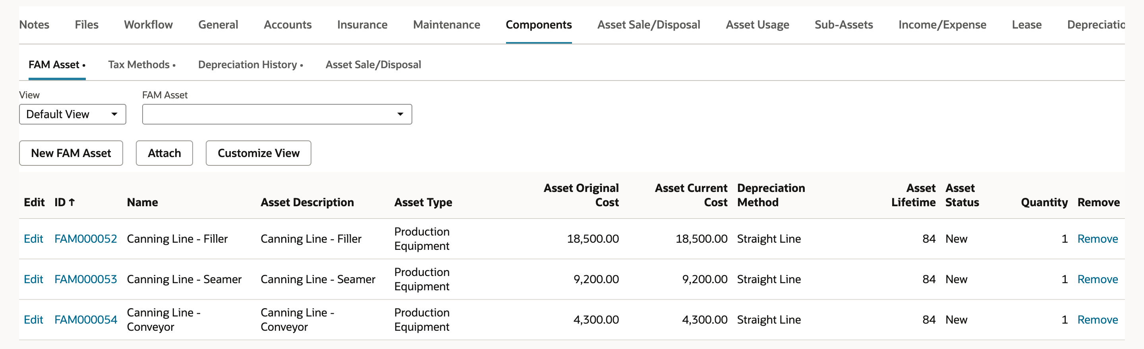This screenshot has width=1144, height=349.
Task: Expand the Default View dropdown
Action: (x=73, y=114)
